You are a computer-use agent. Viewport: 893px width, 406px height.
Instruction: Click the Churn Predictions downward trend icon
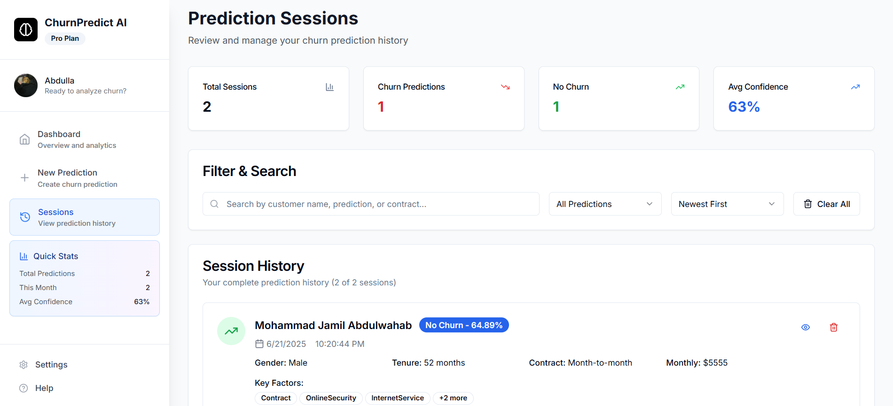pyautogui.click(x=505, y=87)
